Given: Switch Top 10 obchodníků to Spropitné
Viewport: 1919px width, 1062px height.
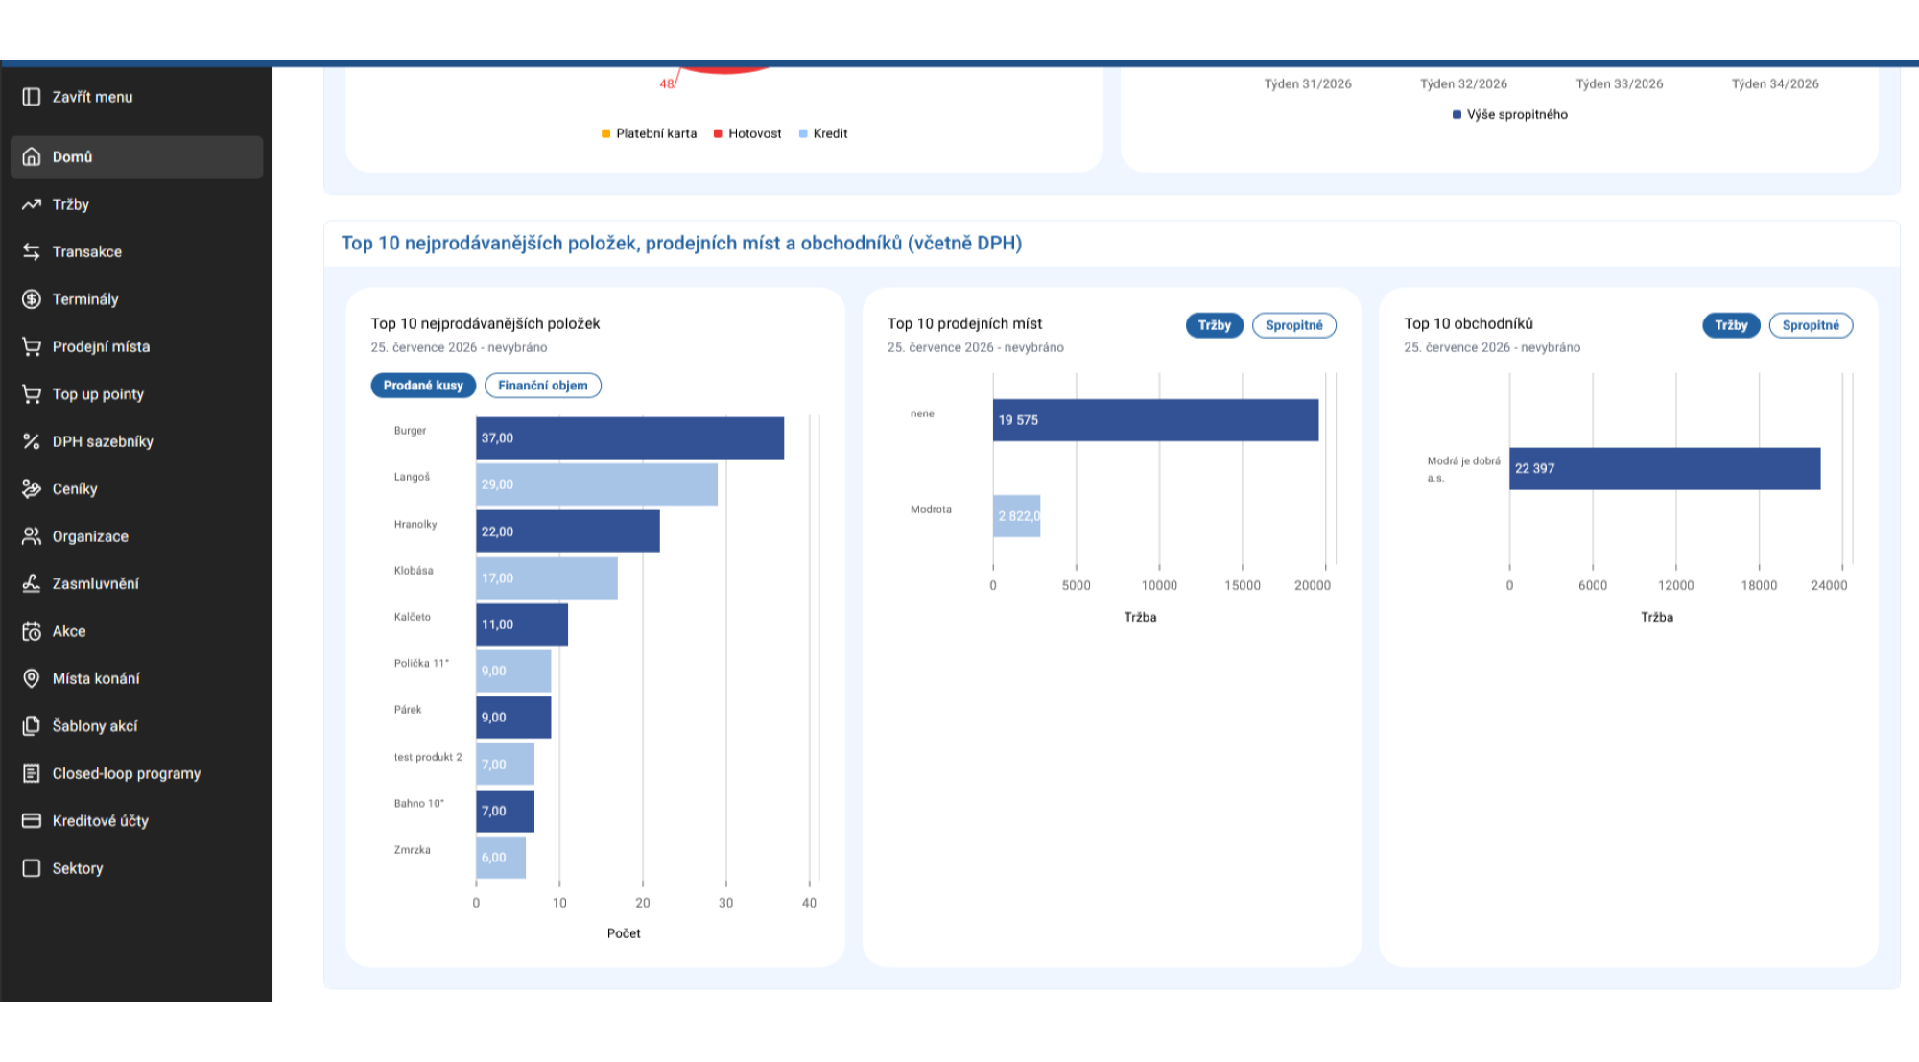Looking at the screenshot, I should pos(1812,325).
